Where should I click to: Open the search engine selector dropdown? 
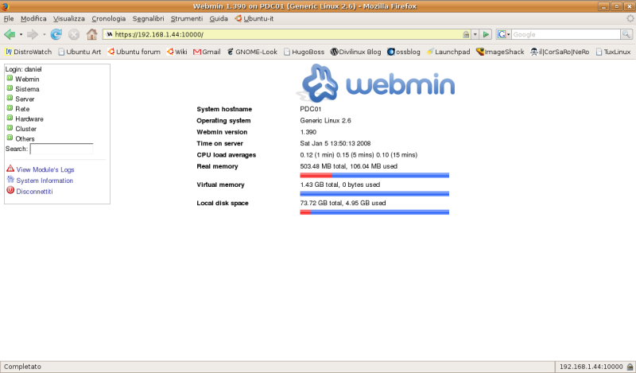point(504,35)
